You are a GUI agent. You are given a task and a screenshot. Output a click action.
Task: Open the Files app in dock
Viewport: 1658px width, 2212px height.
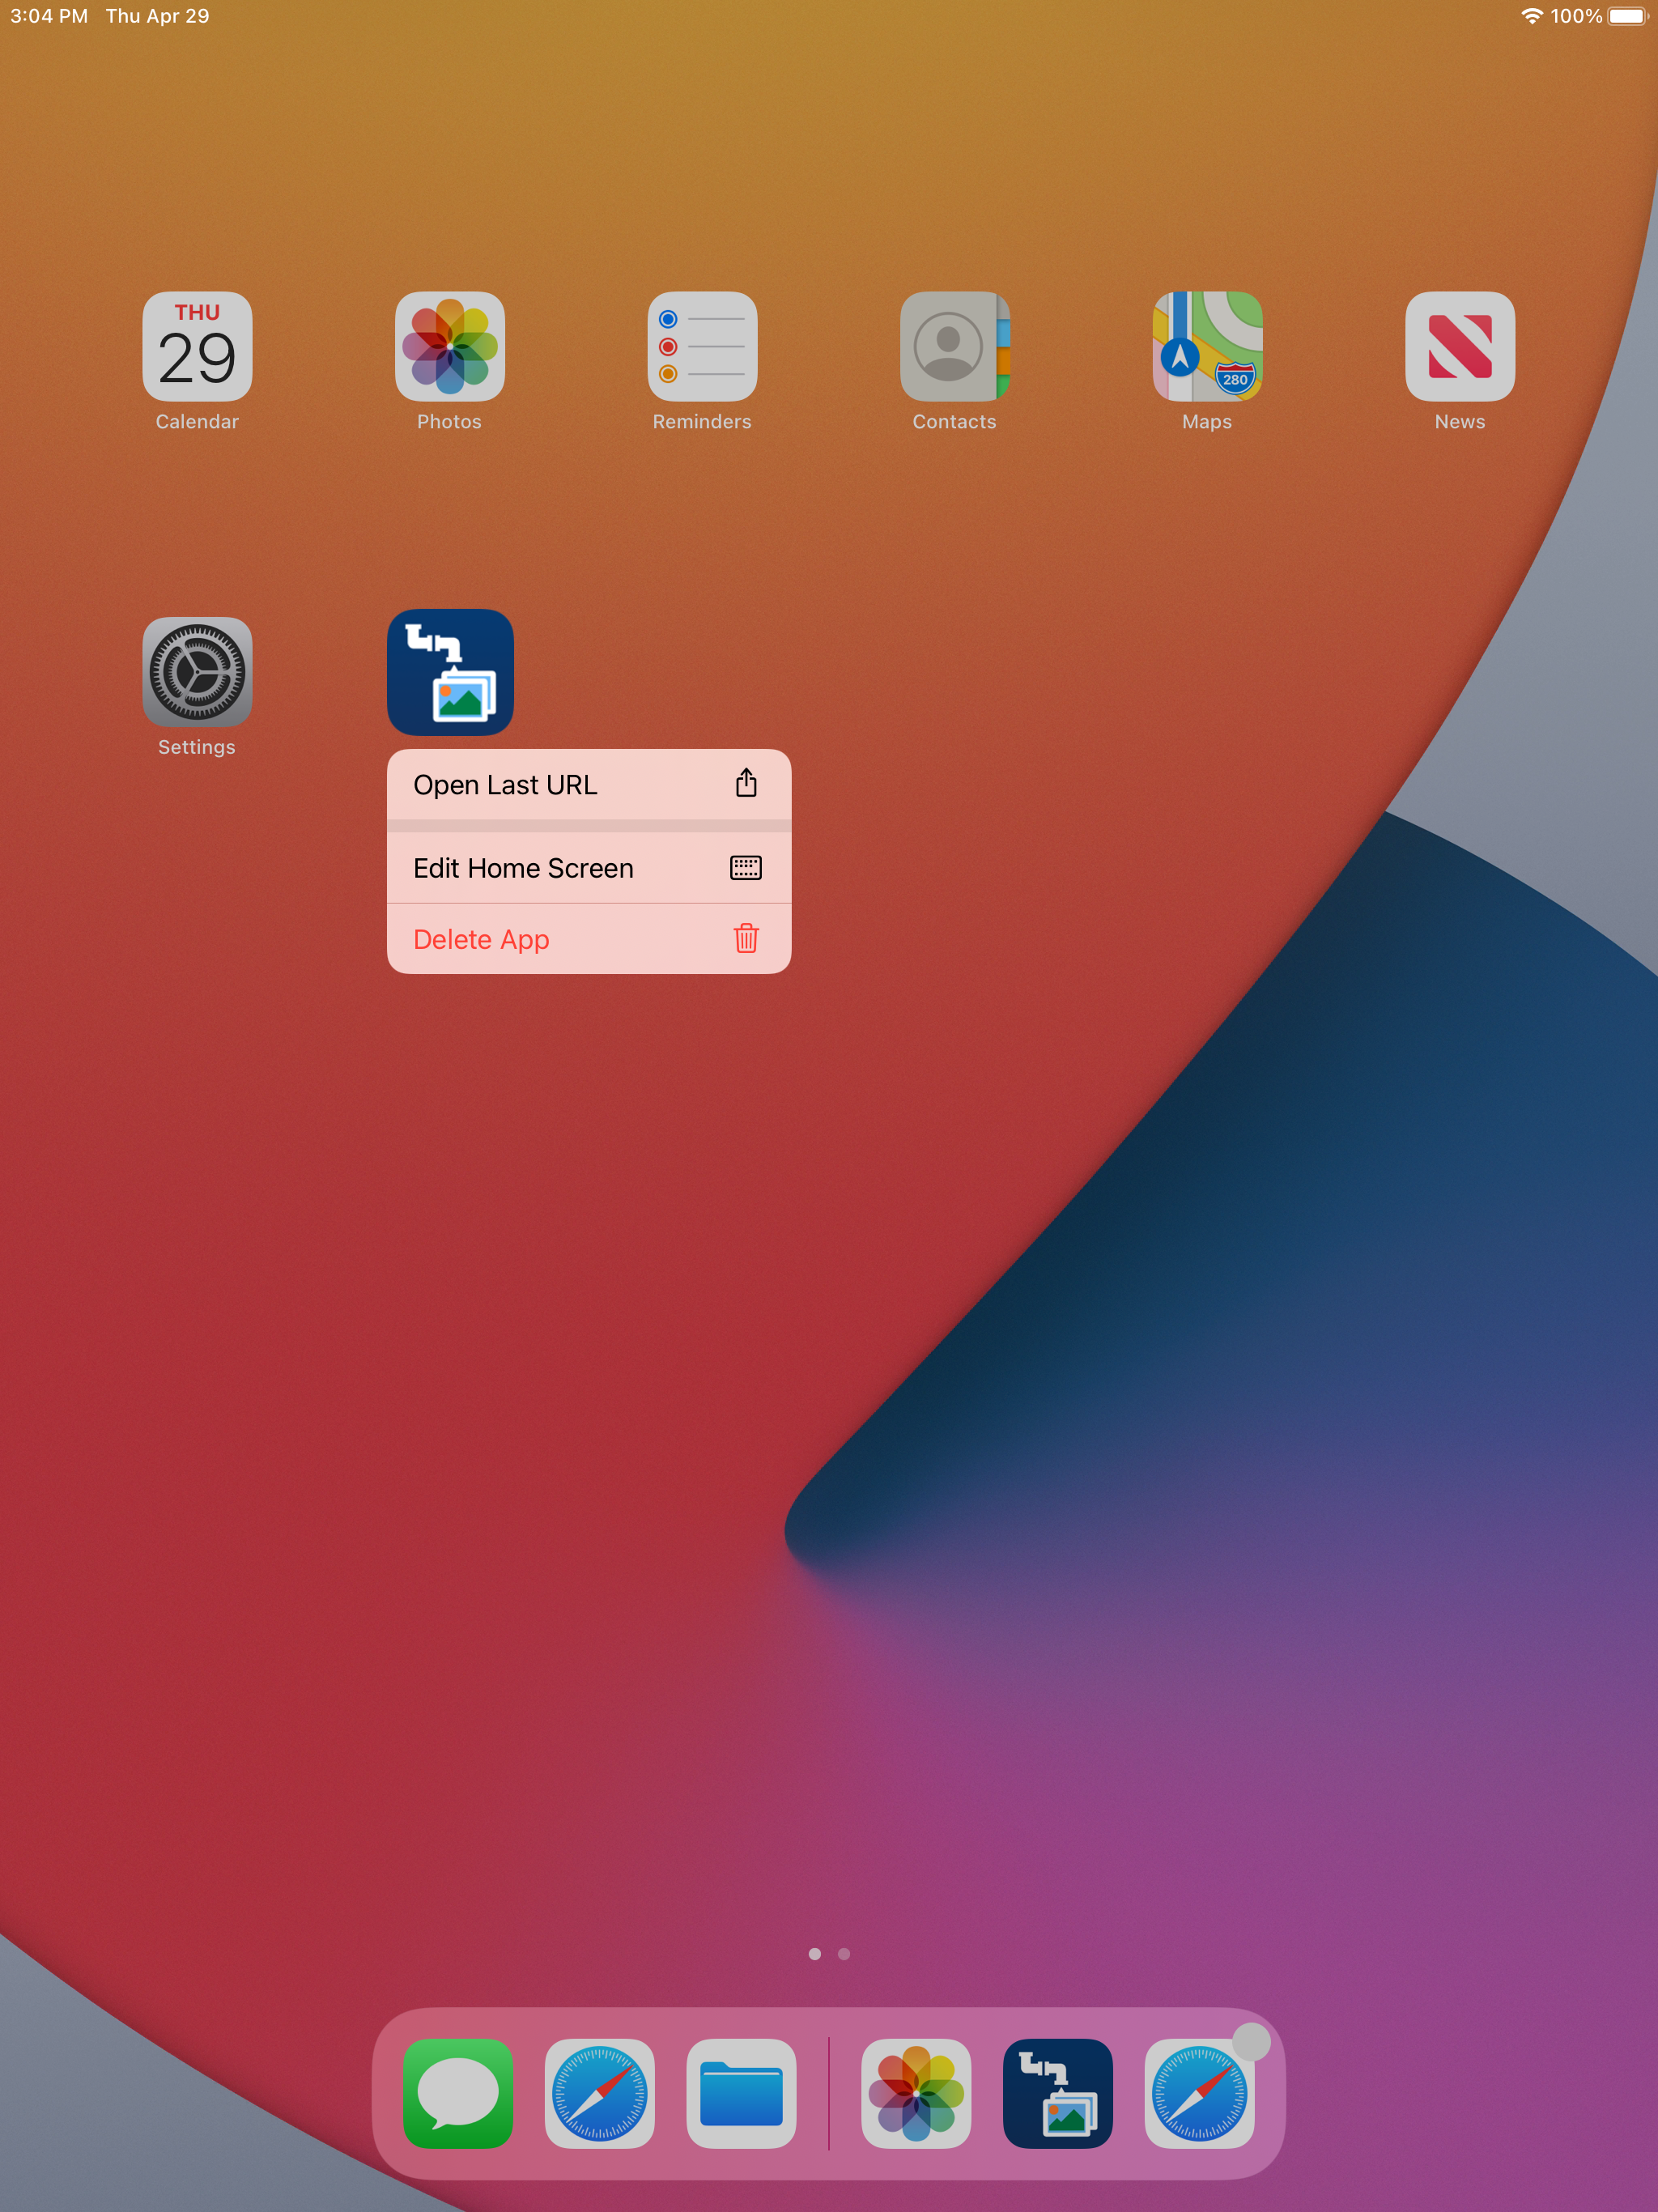[741, 2093]
